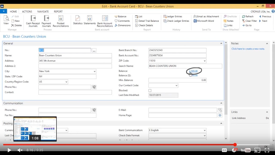
Task: Click here to create a new note
Action: point(248,49)
